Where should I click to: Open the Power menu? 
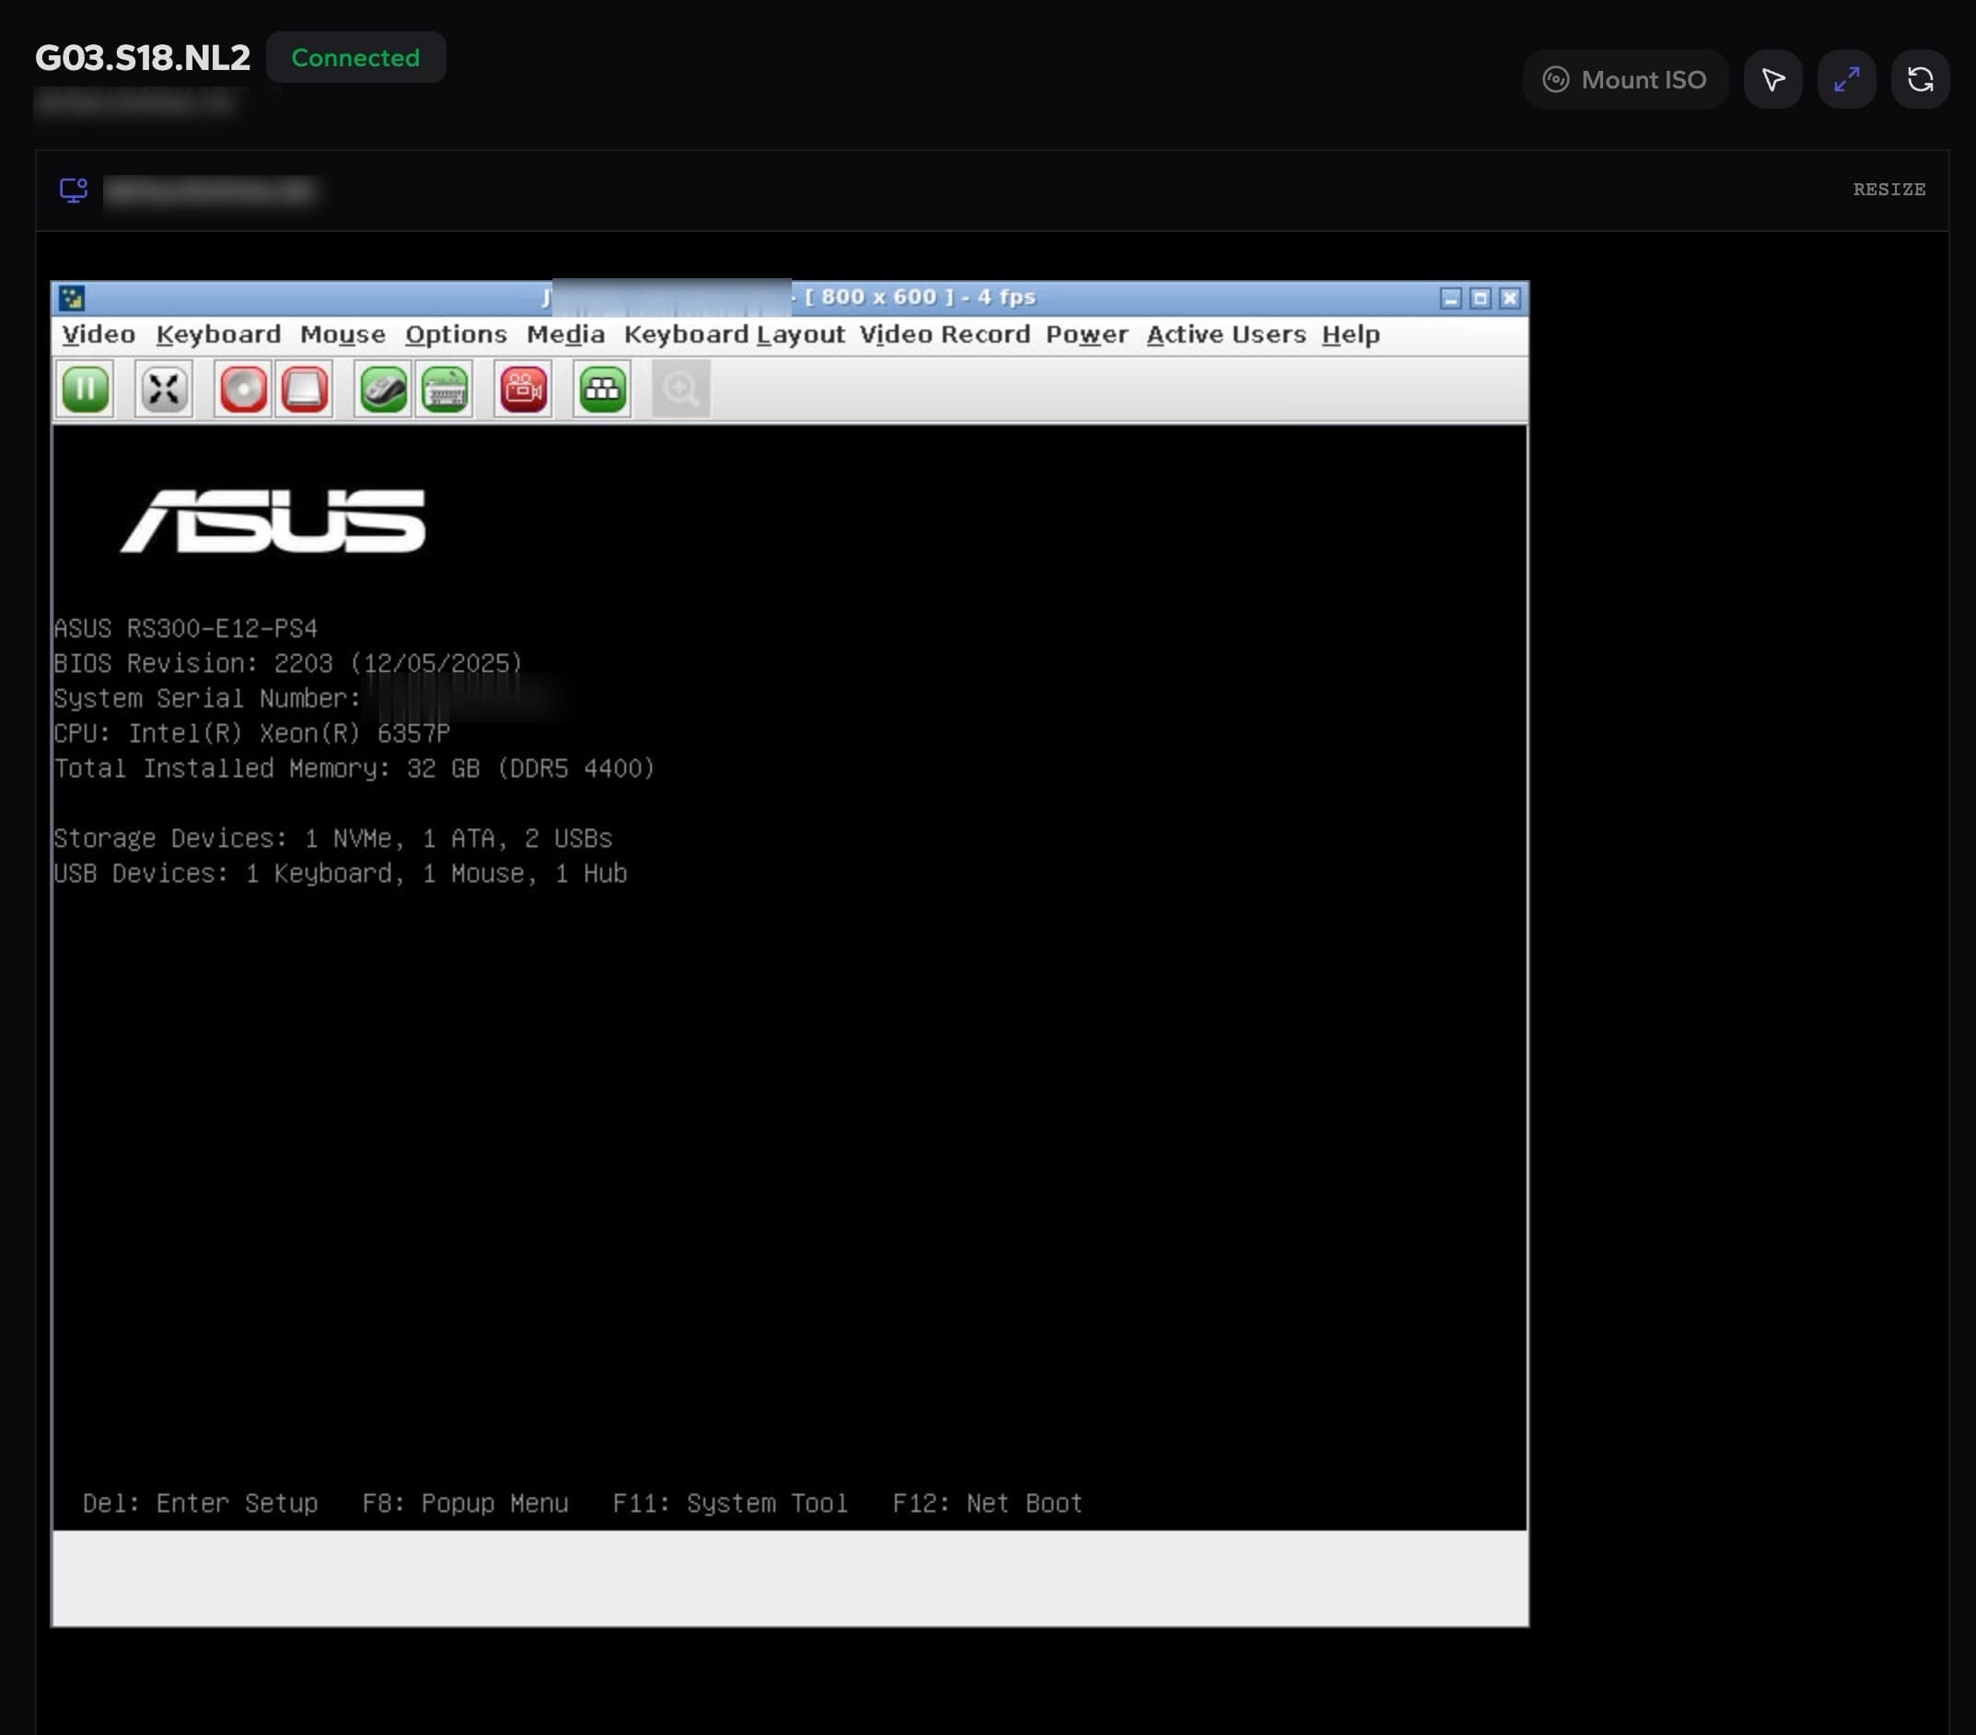[x=1087, y=334]
